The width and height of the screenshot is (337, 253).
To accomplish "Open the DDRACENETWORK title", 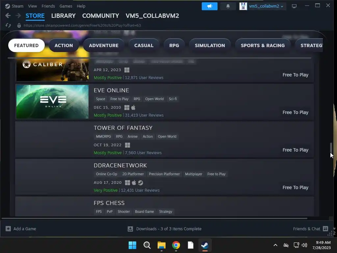I will tap(120, 165).
